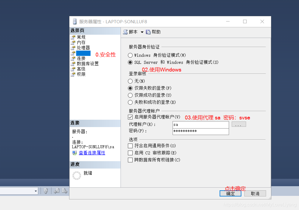Select 仅限失败的登录 option

tap(130, 88)
